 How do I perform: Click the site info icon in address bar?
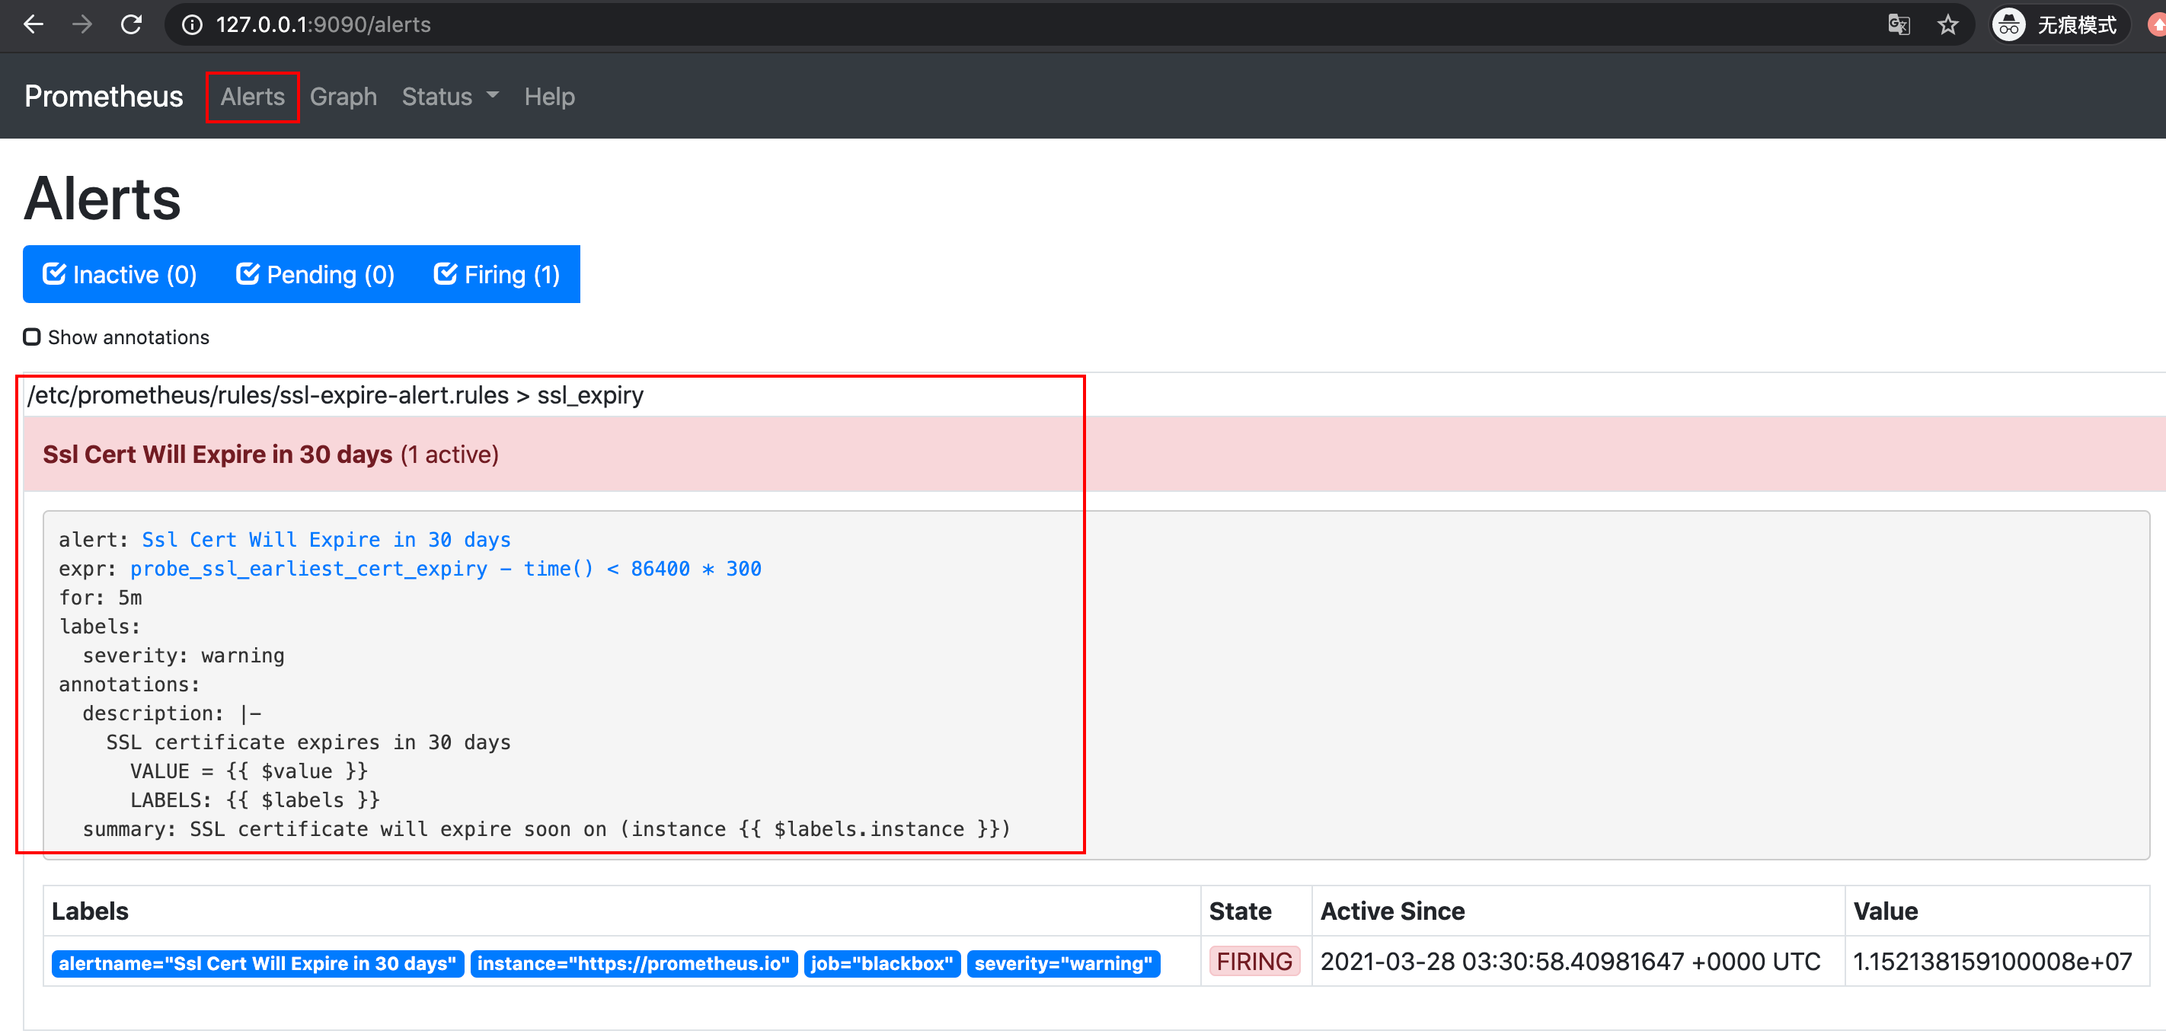(x=193, y=24)
